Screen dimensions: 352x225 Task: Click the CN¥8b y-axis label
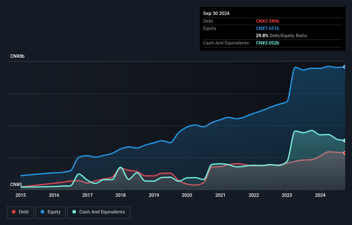click(17, 56)
